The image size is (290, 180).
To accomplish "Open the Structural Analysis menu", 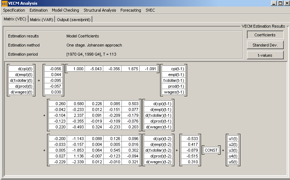I will (100, 10).
